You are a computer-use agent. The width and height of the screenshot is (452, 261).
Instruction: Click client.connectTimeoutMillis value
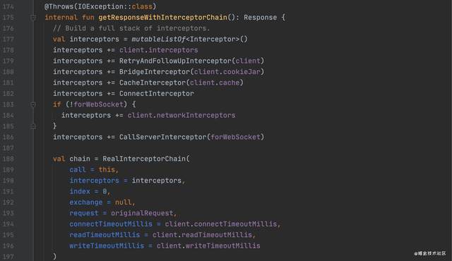click(221, 224)
